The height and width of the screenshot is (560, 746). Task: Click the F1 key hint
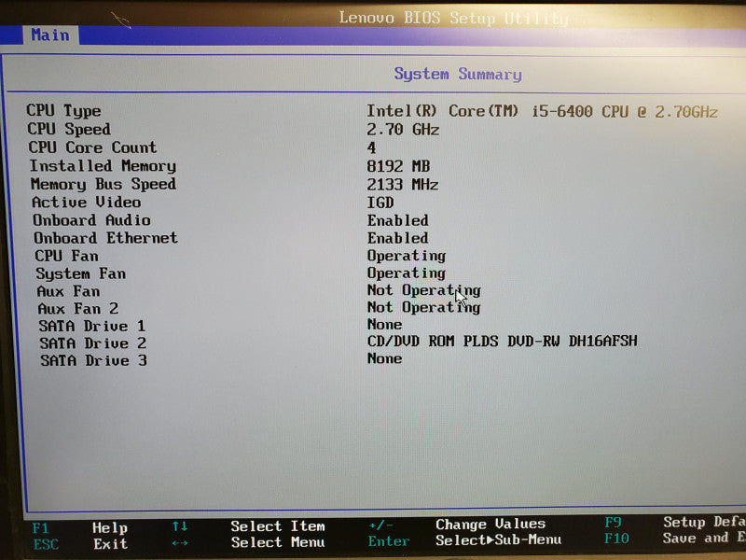coord(40,528)
